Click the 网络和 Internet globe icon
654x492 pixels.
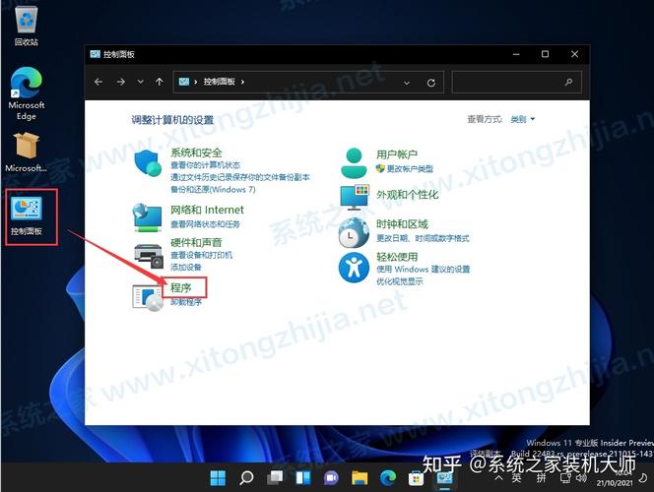point(147,217)
